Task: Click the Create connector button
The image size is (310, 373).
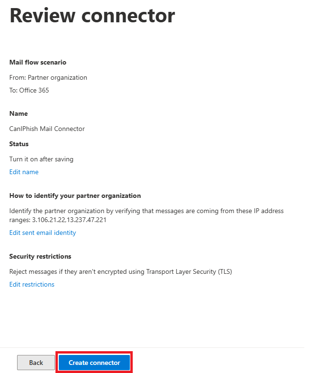Action: 94,363
